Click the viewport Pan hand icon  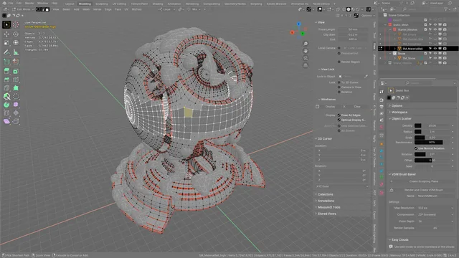click(306, 51)
